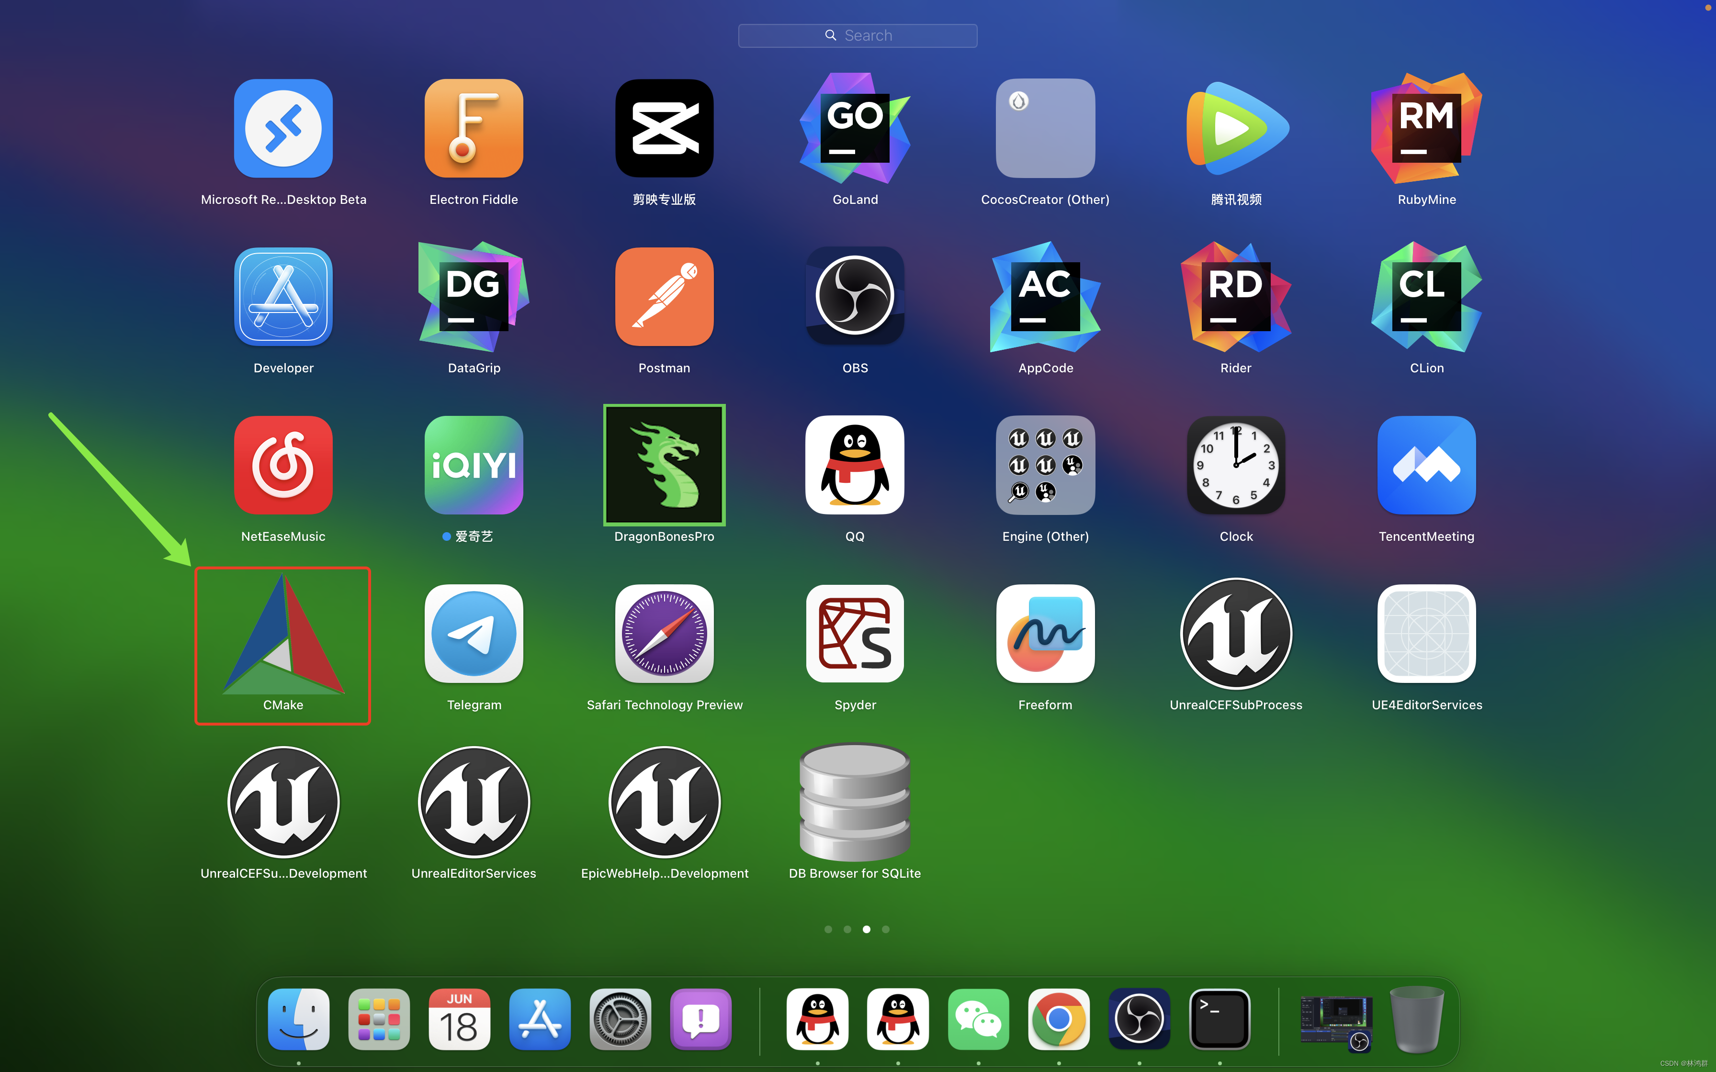This screenshot has height=1072, width=1716.
Task: Launch UnrealCEFSu...Development app
Action: [x=283, y=802]
